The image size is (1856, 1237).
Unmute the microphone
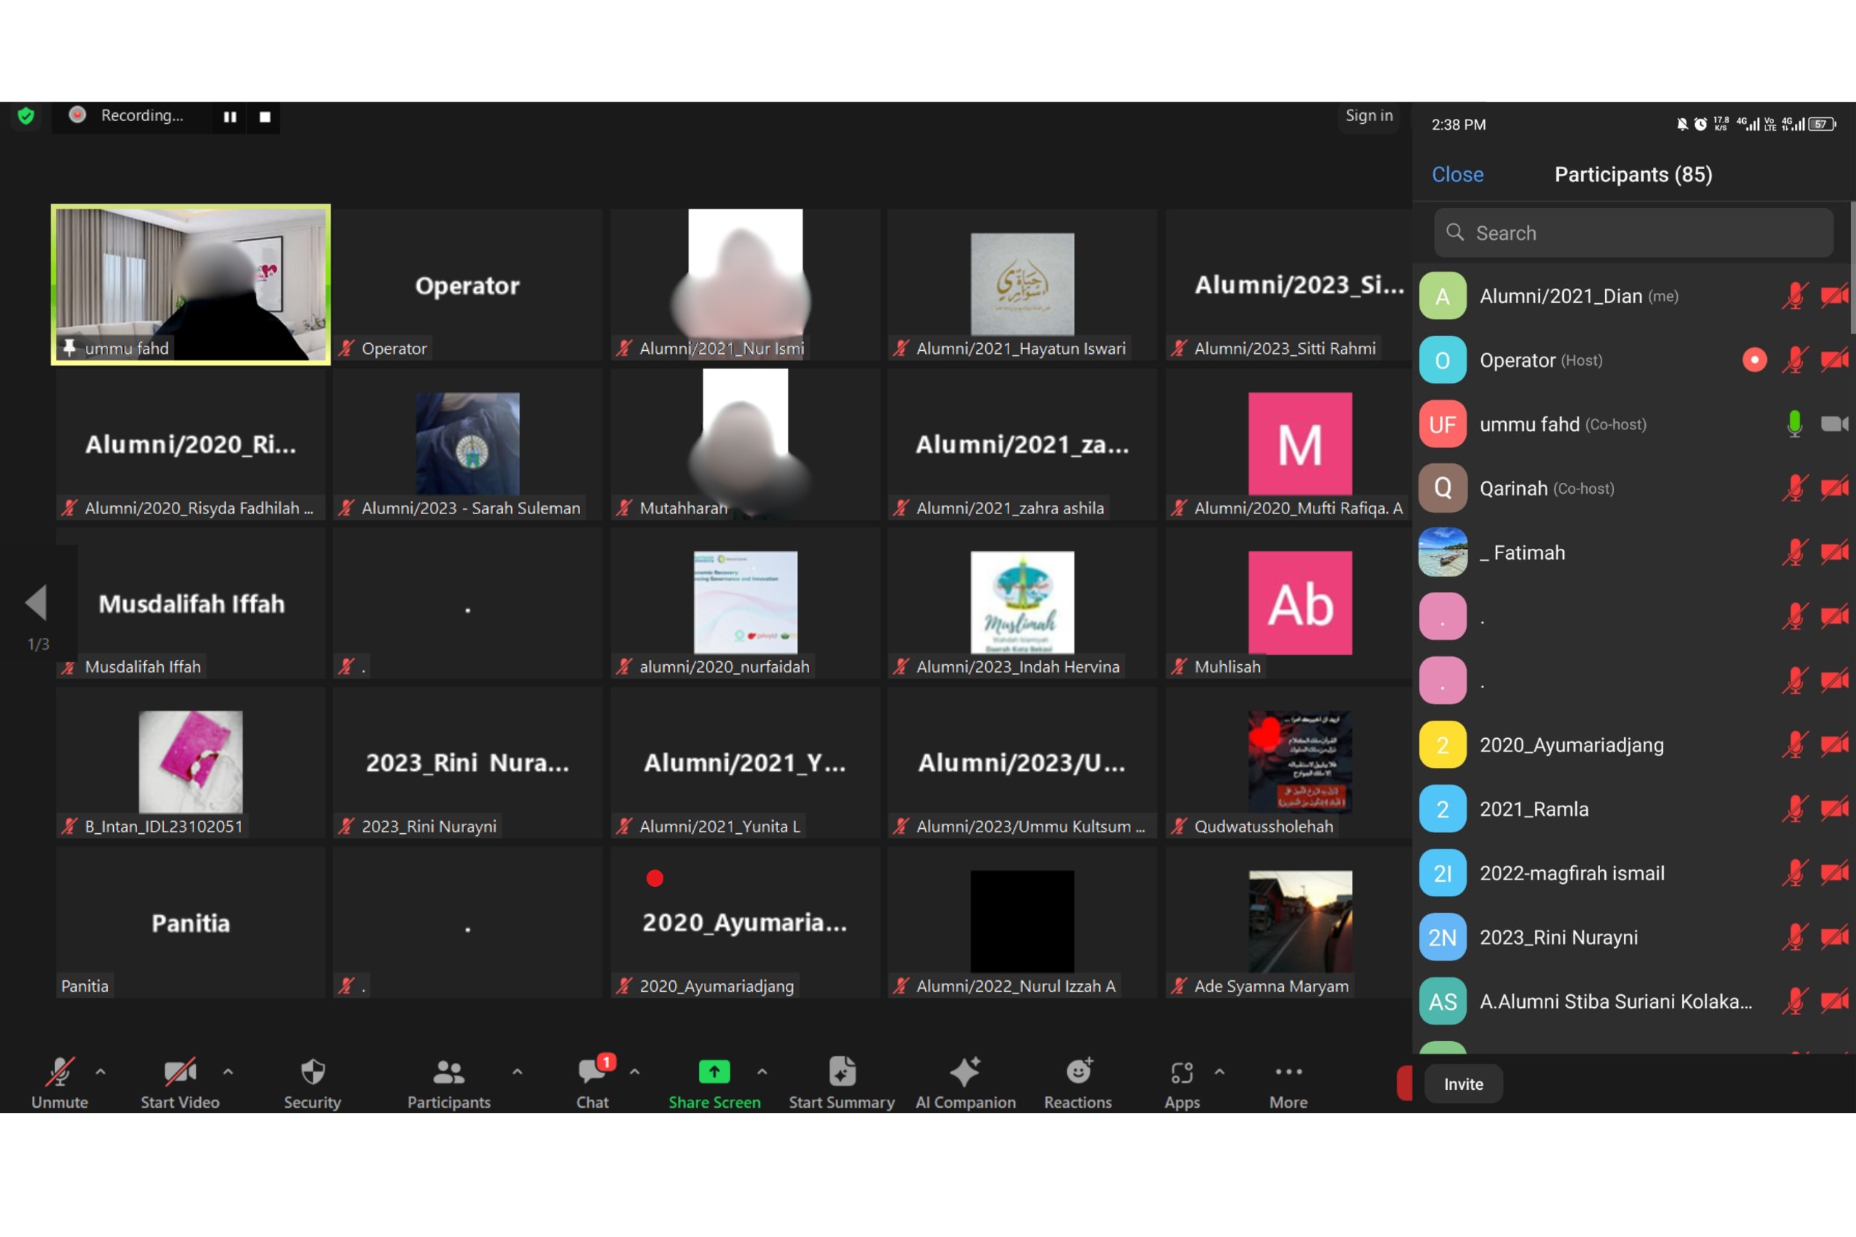pyautogui.click(x=59, y=1073)
